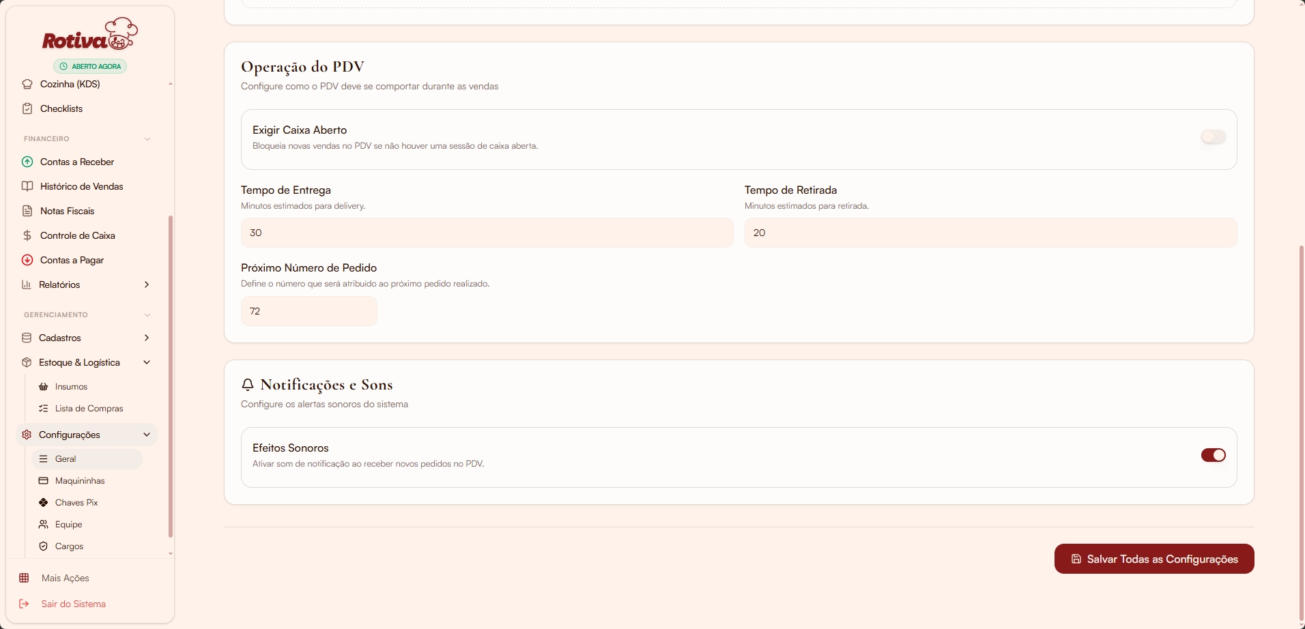Open the Checklists menu item
The height and width of the screenshot is (629, 1305).
(x=61, y=108)
